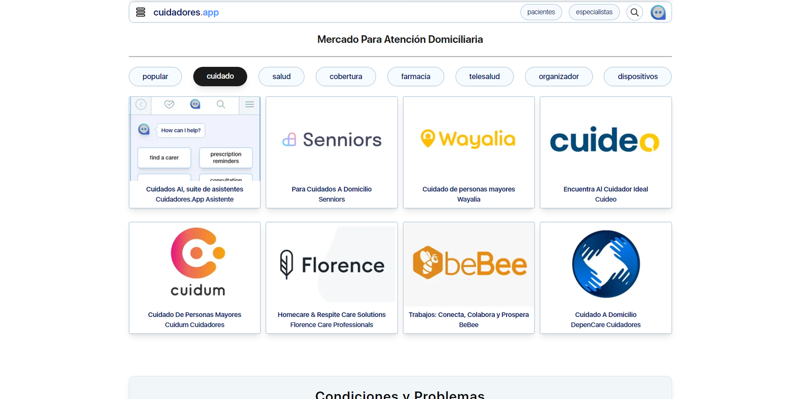Click the 'How can I help?' bubble
Screen dimensions: 800x399
[180, 130]
